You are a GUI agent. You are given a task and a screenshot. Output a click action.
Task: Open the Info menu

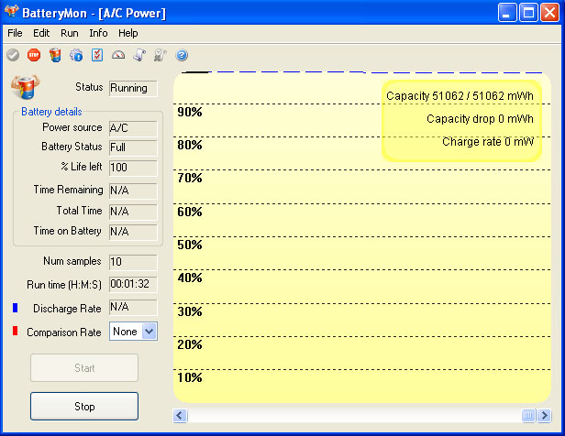(x=98, y=33)
